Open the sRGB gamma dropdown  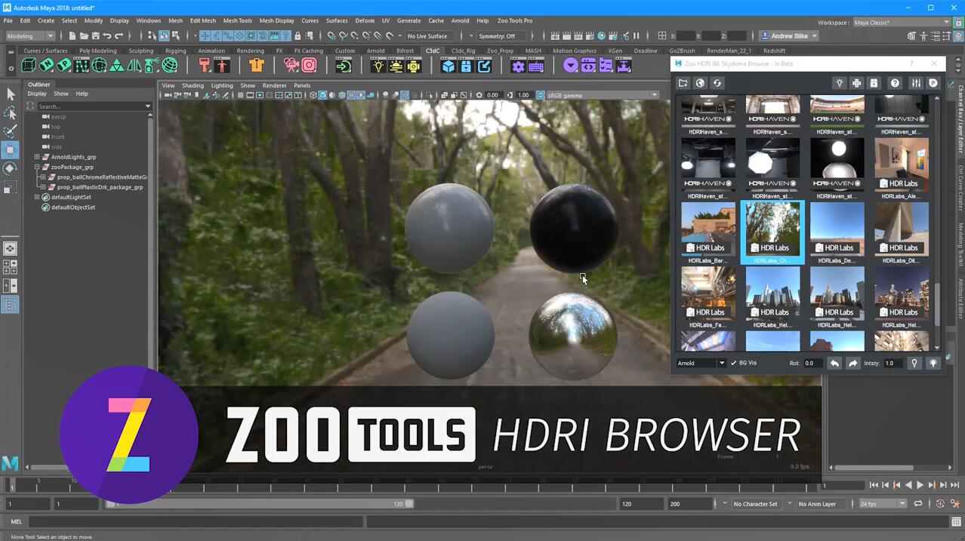click(x=602, y=95)
